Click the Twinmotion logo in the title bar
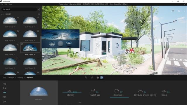The width and height of the screenshot is (187, 105). click(1, 1)
